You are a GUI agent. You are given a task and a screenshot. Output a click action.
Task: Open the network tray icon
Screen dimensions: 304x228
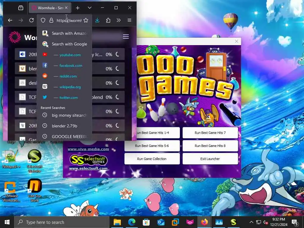pos(259,222)
